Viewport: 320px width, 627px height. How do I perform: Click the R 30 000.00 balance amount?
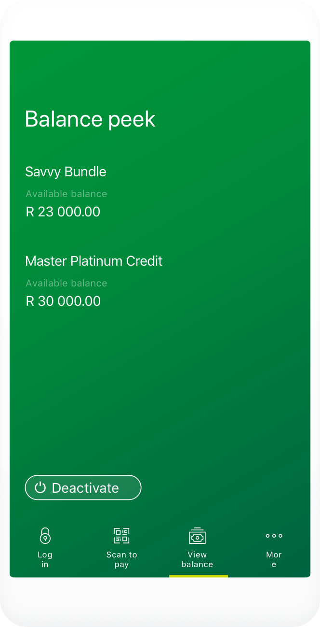click(63, 301)
